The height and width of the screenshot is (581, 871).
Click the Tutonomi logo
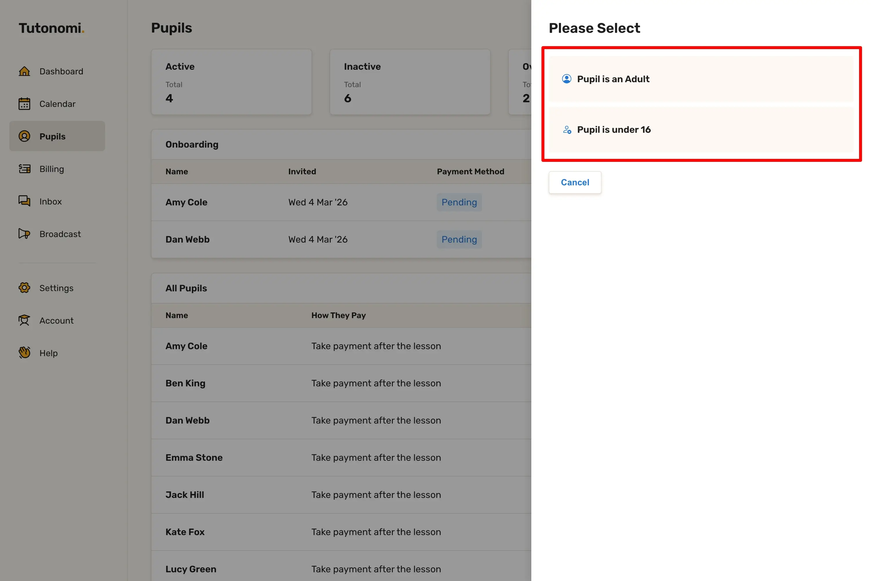[51, 28]
